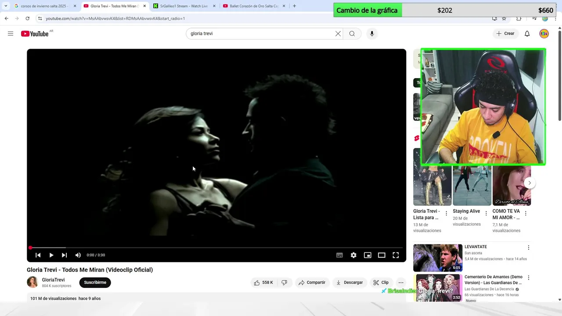562x316 pixels.
Task: Open options for 'Gloria Trevi - Lista para' short
Action: click(447, 213)
